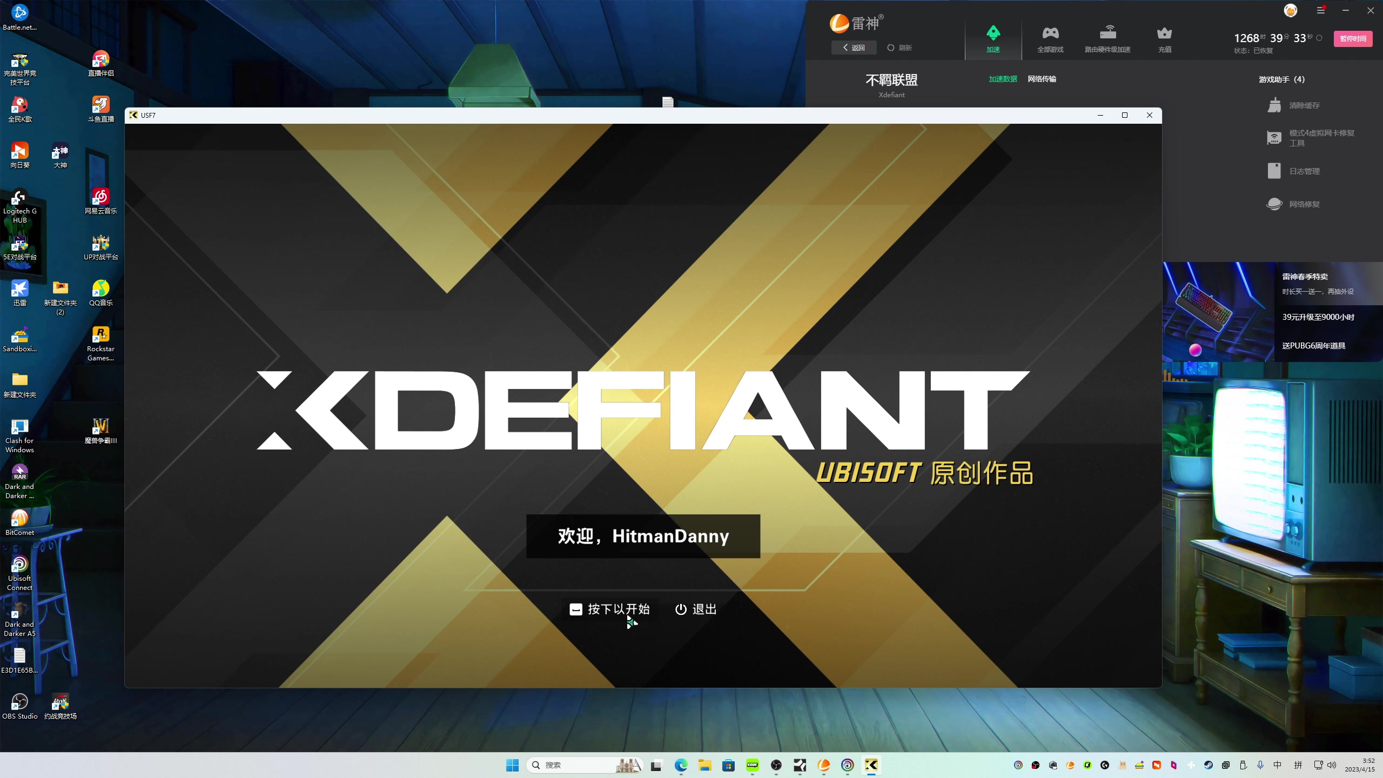
Task: Select the 加速数据 sub-tab
Action: coord(1003,79)
